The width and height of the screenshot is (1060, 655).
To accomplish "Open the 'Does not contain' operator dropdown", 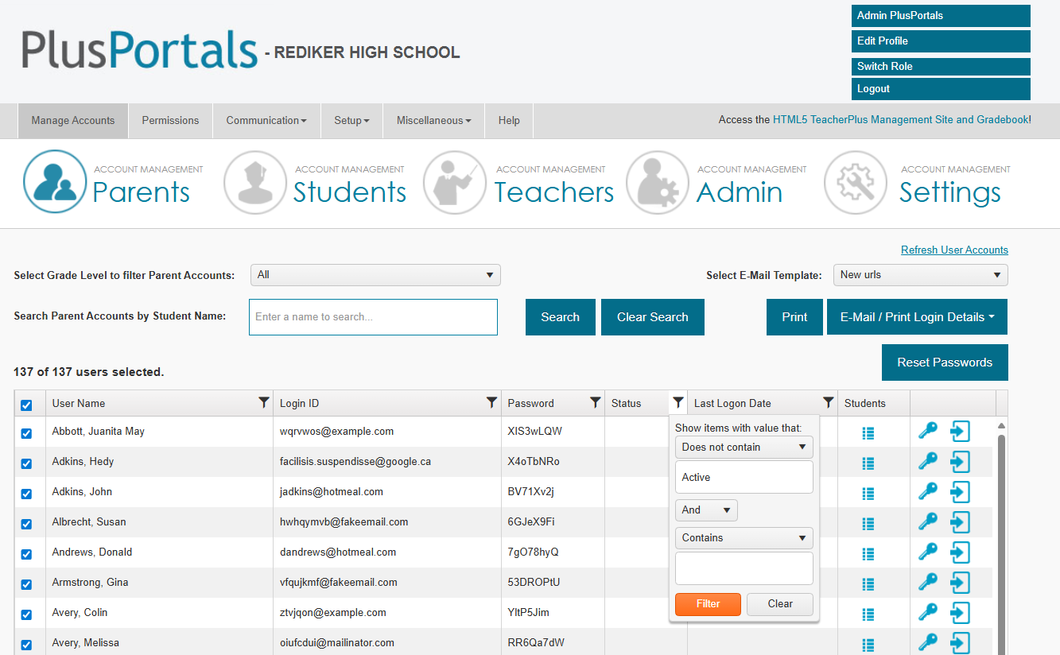I will (744, 447).
